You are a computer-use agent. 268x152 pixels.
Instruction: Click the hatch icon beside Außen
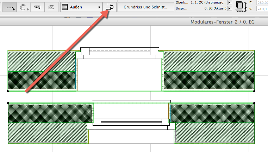coord(65,7)
